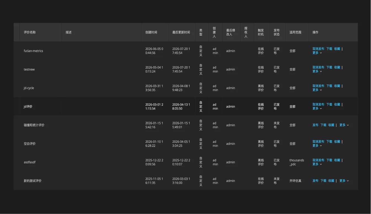The image size is (371, 214).
Task: Select the jd评价 row name
Action: [x=28, y=107]
